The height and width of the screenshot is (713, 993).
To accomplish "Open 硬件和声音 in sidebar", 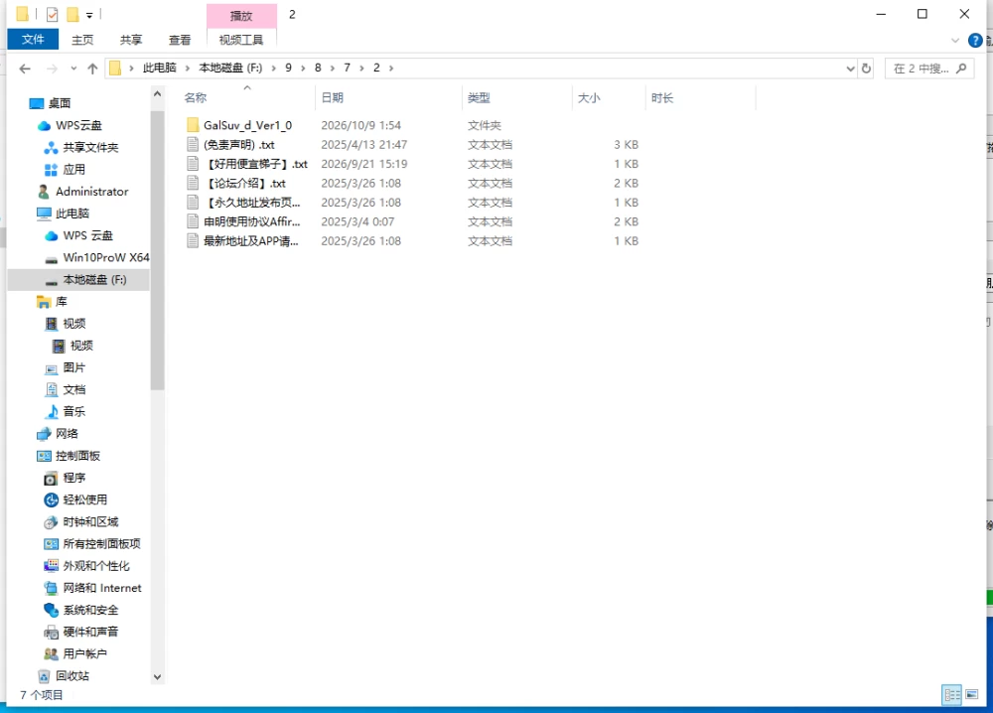I will click(90, 632).
